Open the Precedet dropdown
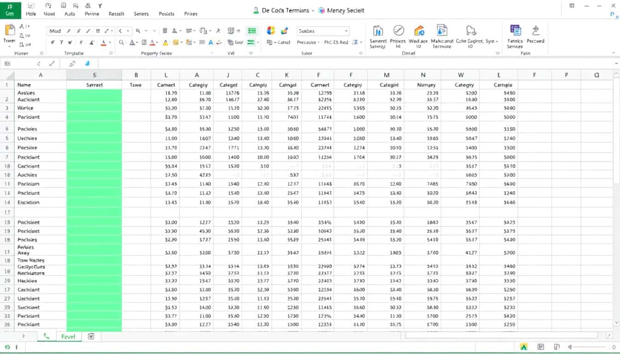Viewport: 620px width, 354px height. point(307,42)
